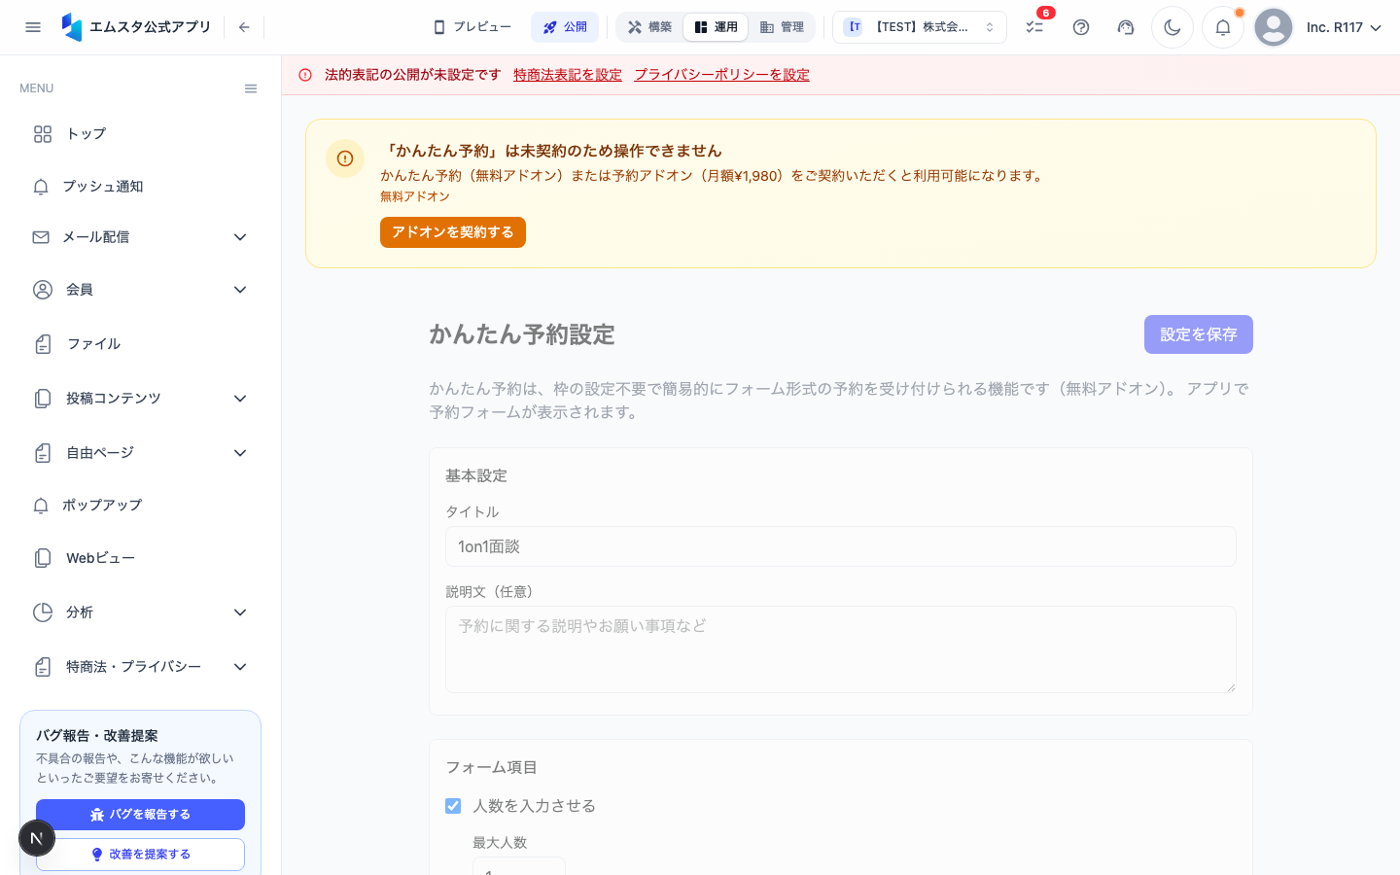Click the warning icon in the yellow banner
Image resolution: width=1400 pixels, height=875 pixels.
[x=345, y=158]
